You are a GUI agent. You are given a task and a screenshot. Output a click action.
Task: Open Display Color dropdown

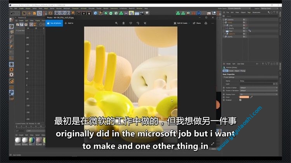point(258,94)
